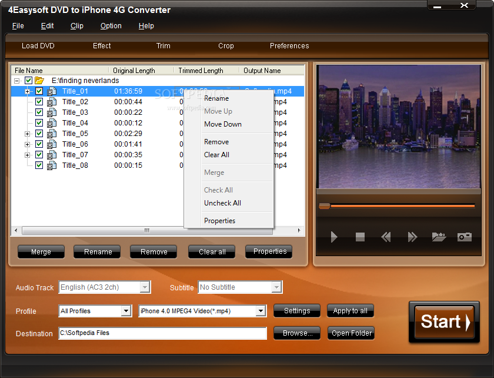This screenshot has width=494, height=378.
Task: Rewind the preview playback
Action: [x=386, y=237]
